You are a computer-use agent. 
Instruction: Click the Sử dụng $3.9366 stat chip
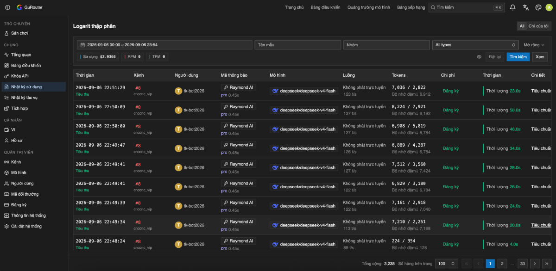(x=98, y=57)
